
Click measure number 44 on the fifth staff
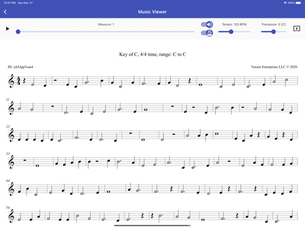tap(8, 181)
